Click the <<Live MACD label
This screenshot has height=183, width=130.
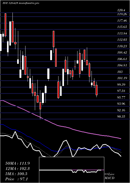[x=109, y=176]
